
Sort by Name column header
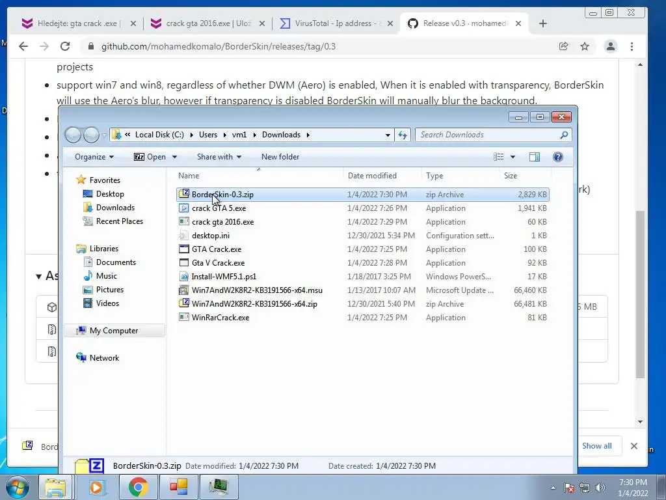(259, 176)
